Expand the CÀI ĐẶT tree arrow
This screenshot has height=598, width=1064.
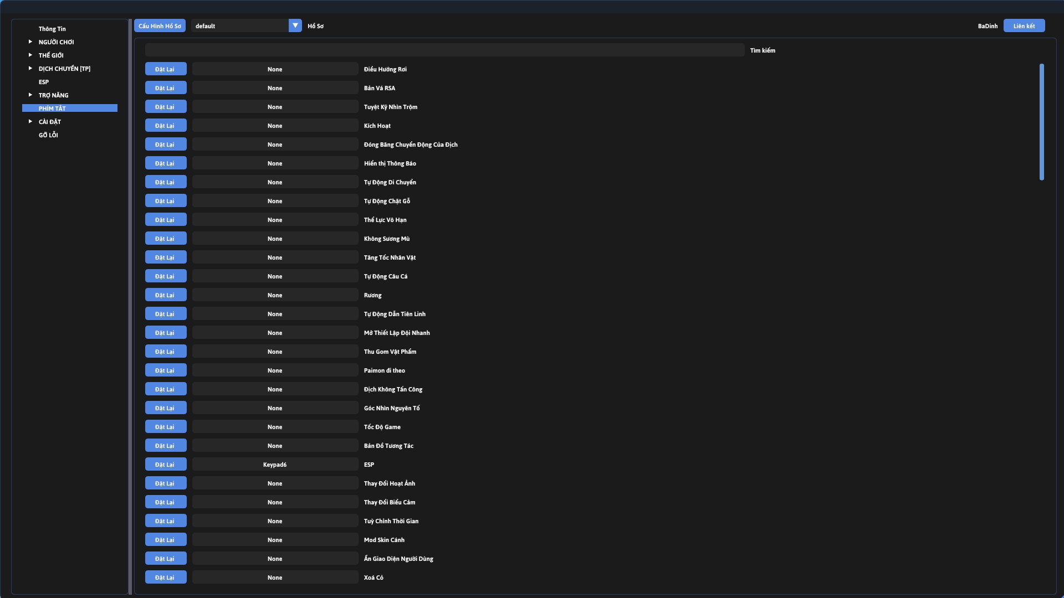tap(30, 121)
